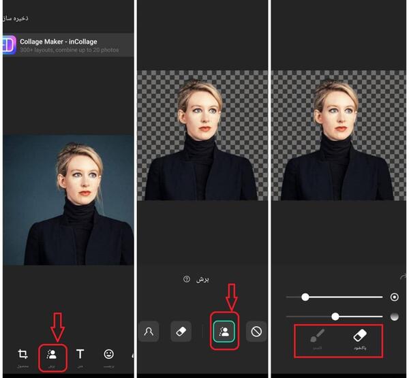Screen dimensions: 409x378
Task: Choose the no-cutout (prohibited circle) option
Action: pos(256,331)
